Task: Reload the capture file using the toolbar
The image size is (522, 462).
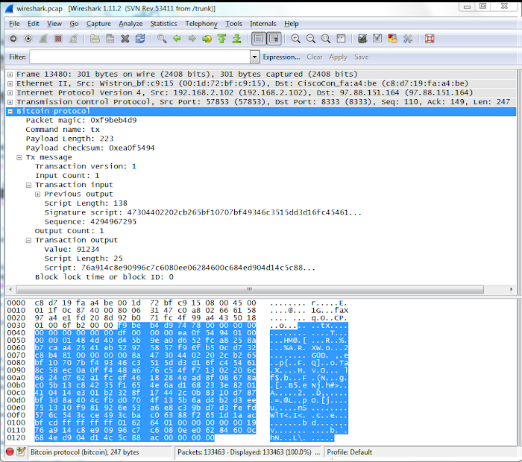Action: 139,38
